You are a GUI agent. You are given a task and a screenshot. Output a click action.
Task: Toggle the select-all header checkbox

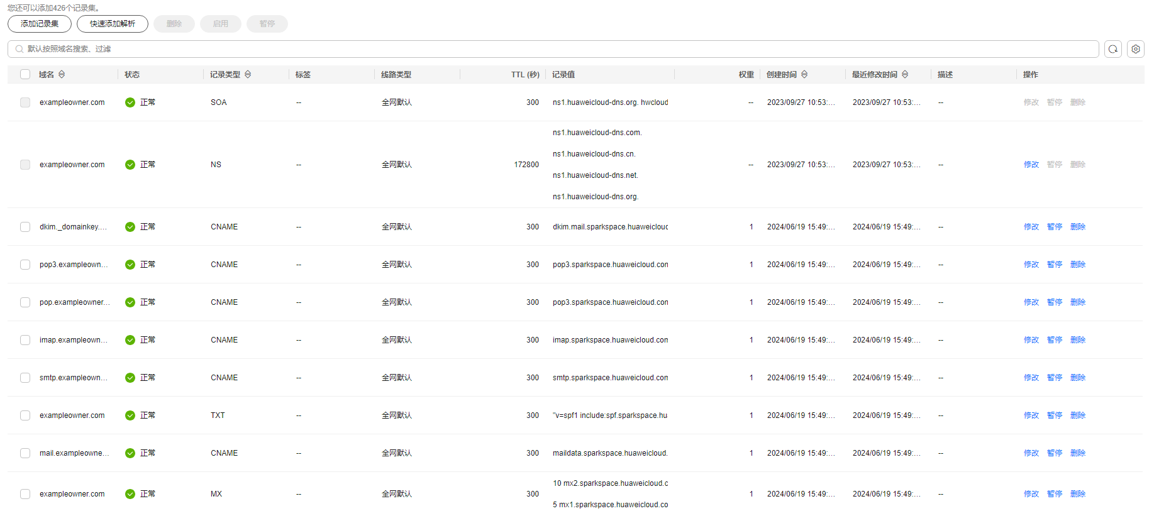point(25,74)
